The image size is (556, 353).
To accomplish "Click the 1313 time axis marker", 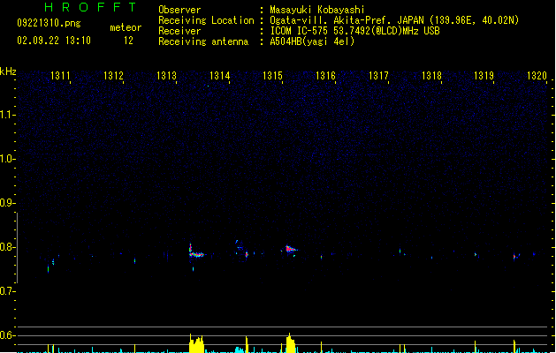I will pos(166,76).
